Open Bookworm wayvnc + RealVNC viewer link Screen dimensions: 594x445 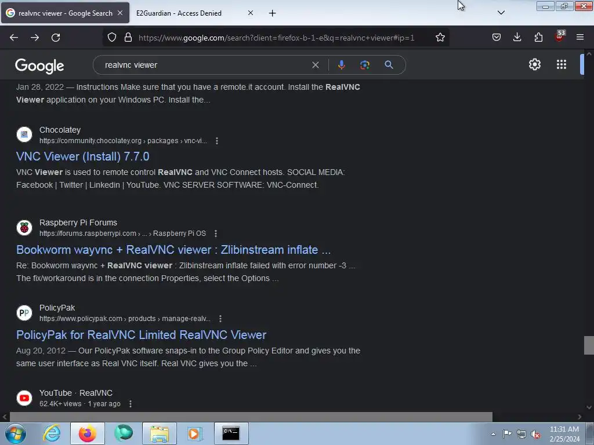(x=173, y=250)
